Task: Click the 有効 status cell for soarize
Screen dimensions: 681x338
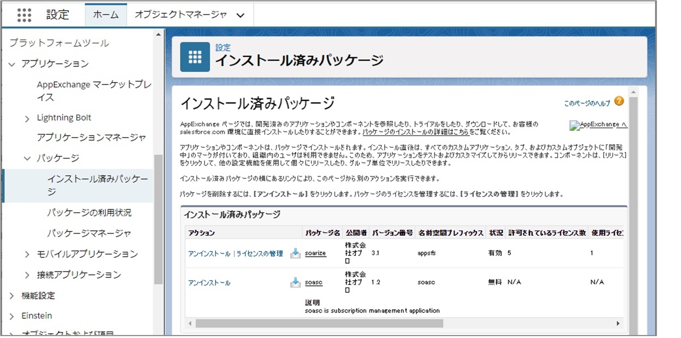Action: click(495, 253)
